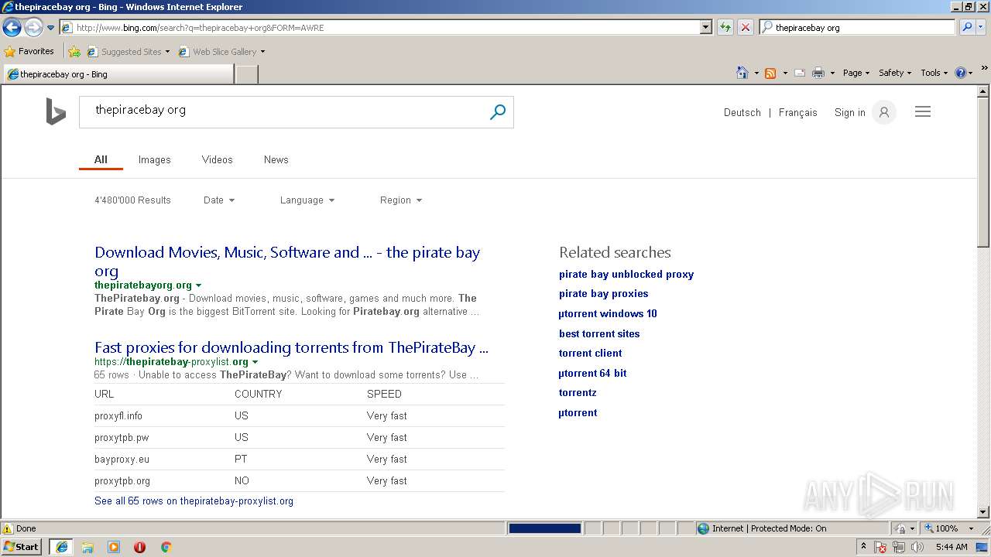Click IE search box magnifier button
The width and height of the screenshot is (991, 557).
966,27
